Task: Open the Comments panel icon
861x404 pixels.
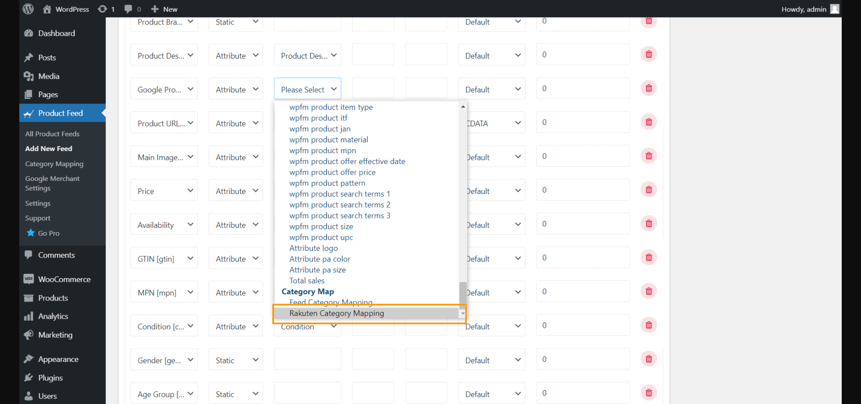Action: (x=29, y=255)
